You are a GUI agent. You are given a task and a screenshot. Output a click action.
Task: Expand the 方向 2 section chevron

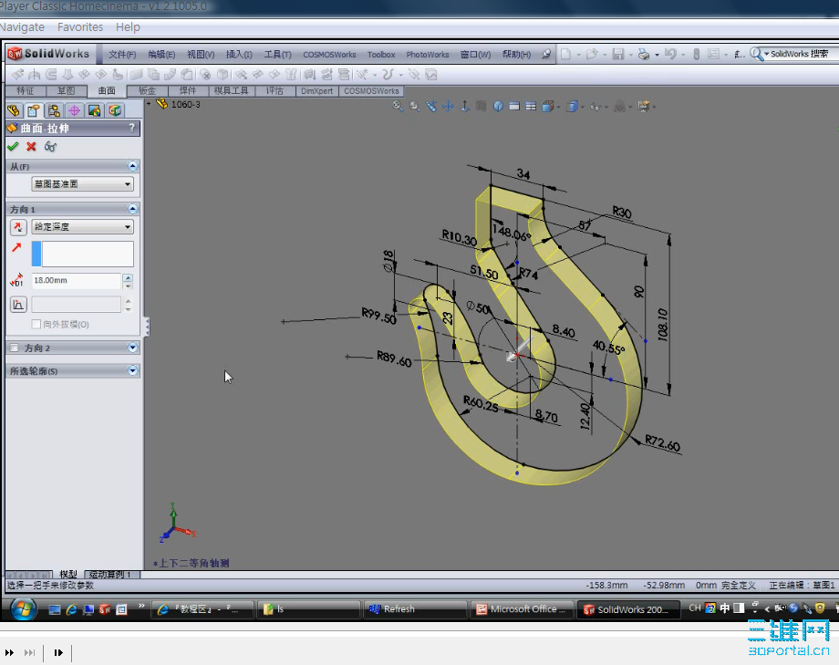[133, 348]
